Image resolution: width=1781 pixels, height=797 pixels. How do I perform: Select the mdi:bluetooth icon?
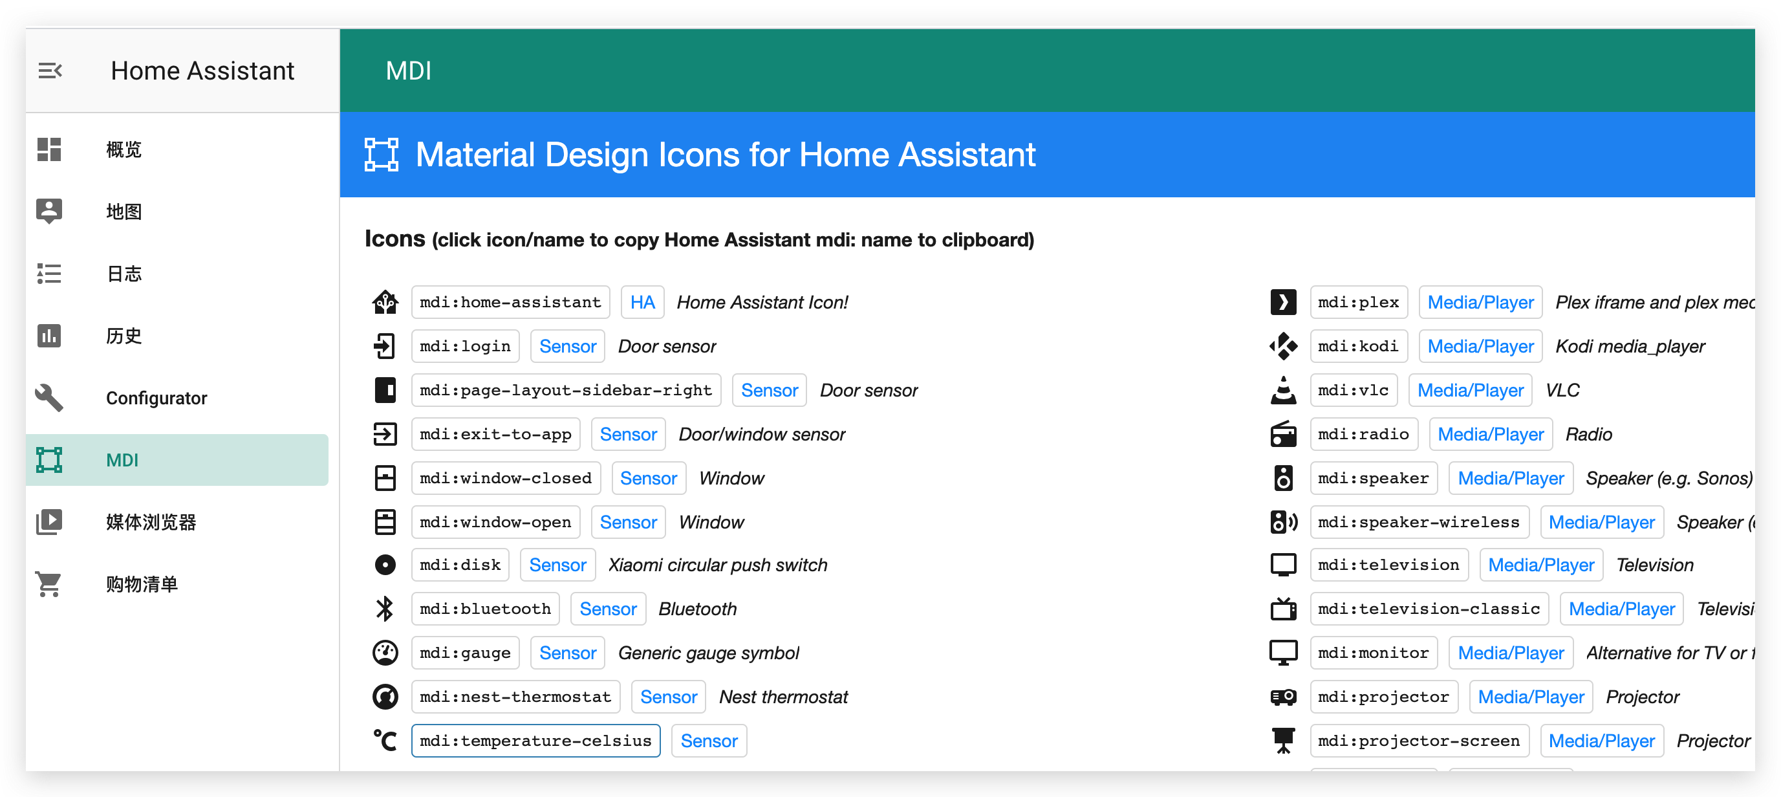click(385, 609)
